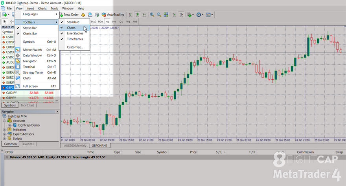The width and height of the screenshot is (346, 186).
Task: Uncheck the Line Studies toolbar option
Action: pos(74,33)
